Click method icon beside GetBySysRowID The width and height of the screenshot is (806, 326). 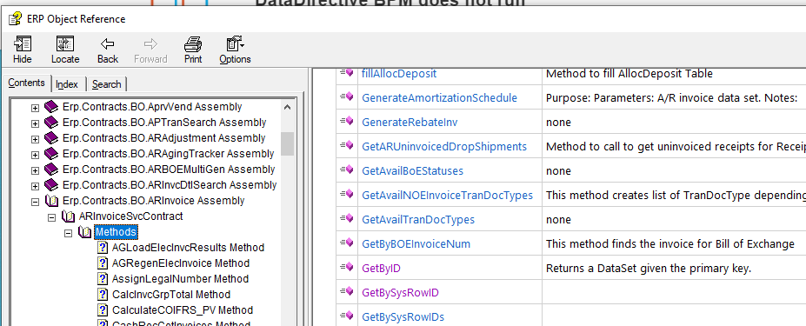[346, 292]
